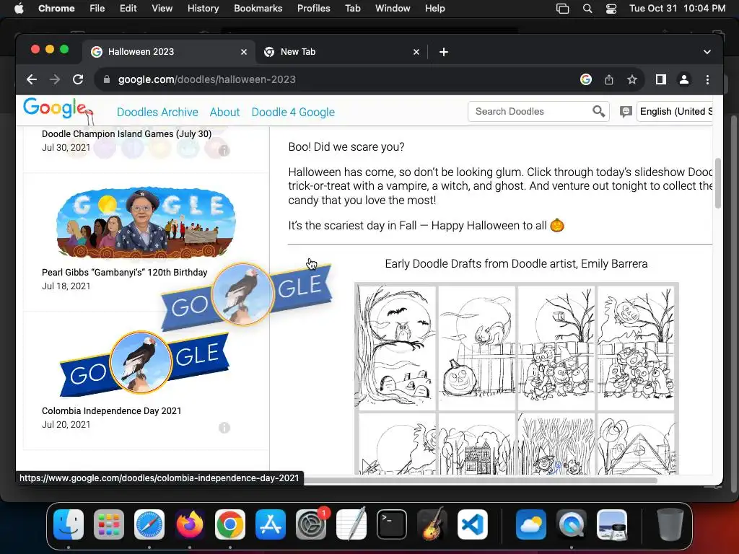Open Doodle Champion Island Games (July 30) link

127,133
